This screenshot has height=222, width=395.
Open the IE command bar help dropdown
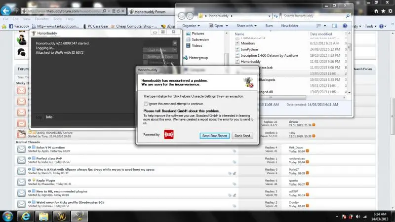(383, 26)
